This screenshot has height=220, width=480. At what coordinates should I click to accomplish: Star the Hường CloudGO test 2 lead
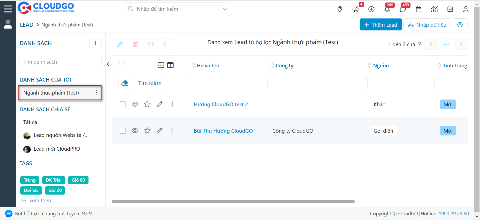coord(147,104)
